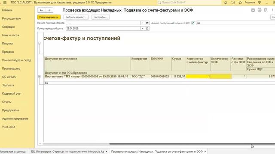
Task: Click the Разница с фи ЭСФ header
Action: pyautogui.click(x=238, y=64)
